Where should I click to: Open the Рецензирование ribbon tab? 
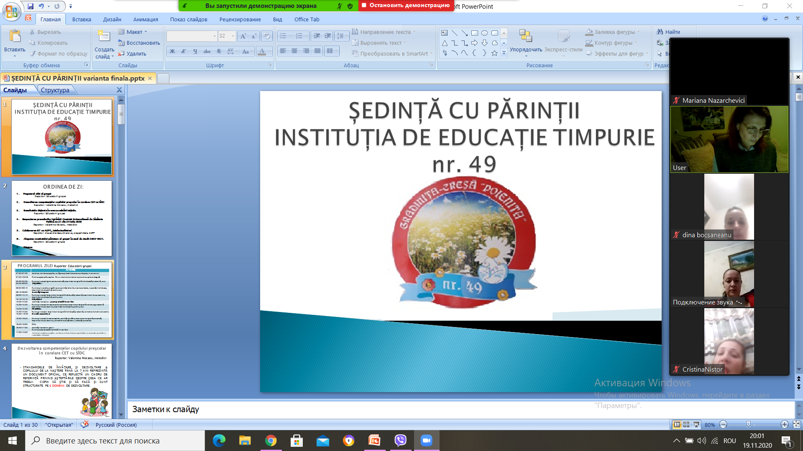(240, 19)
